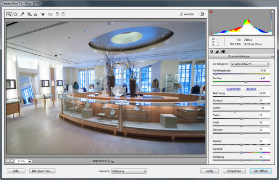Toggle highlight clipping warning in histogram
This screenshot has height=180, width=279.
[x=272, y=12]
